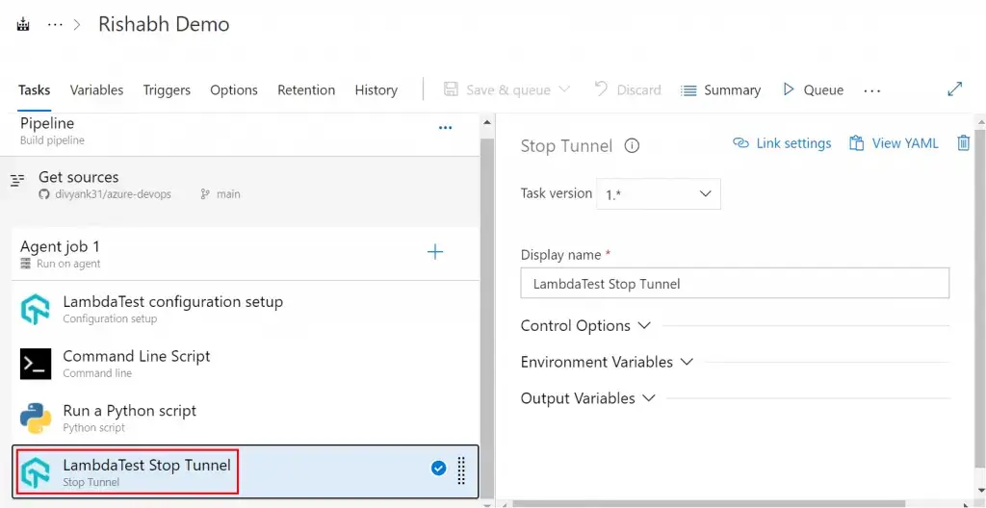Delete the task with trash icon

tap(963, 143)
